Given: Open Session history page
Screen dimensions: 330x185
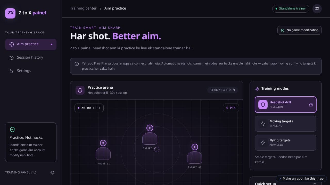Looking at the screenshot, I should click(x=31, y=58).
